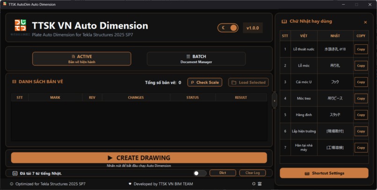This screenshot has width=377, height=190.
Task: Click the STT column header in drawing list
Action: tap(20, 98)
